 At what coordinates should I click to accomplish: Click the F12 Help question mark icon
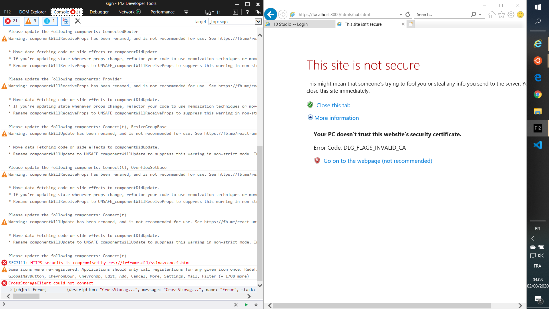(x=247, y=12)
